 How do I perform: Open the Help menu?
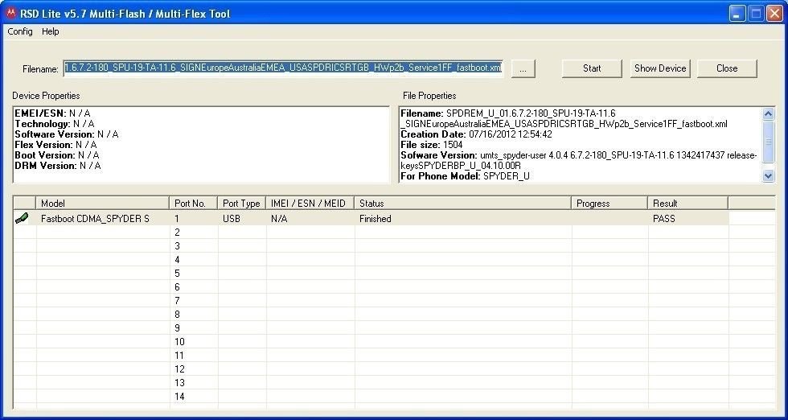point(50,31)
